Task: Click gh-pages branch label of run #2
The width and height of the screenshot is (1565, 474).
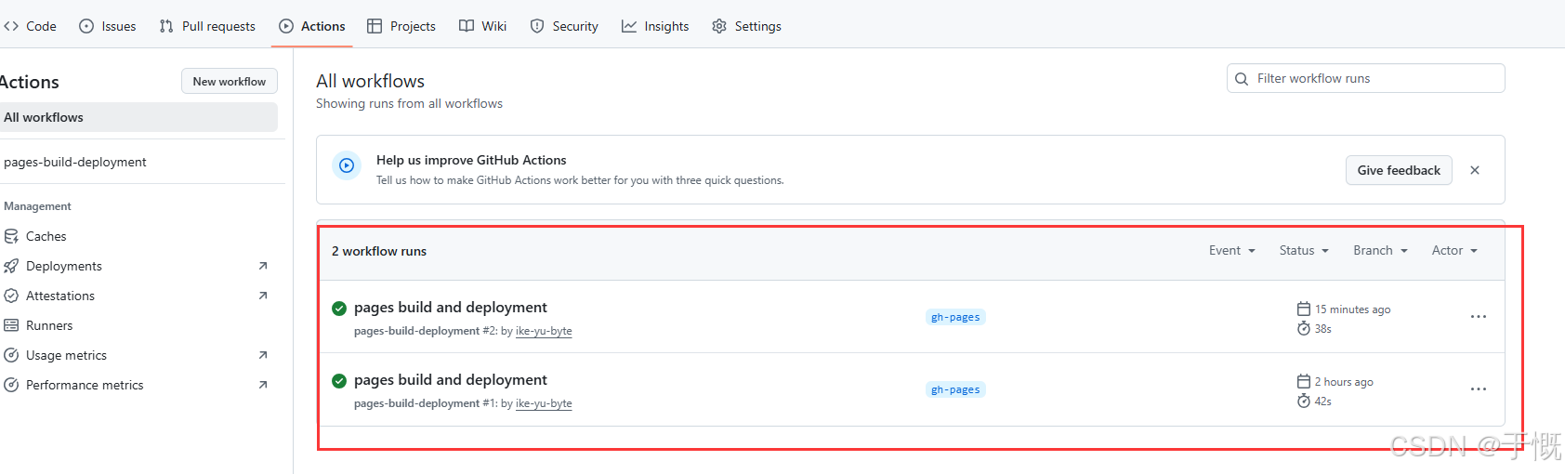Action: pos(955,317)
